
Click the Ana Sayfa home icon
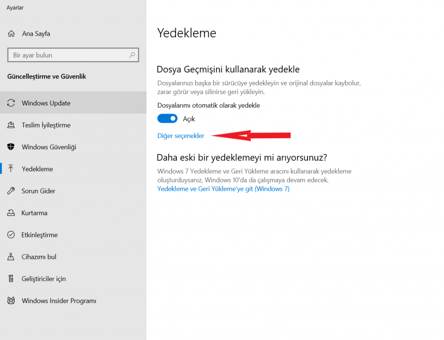[11, 34]
